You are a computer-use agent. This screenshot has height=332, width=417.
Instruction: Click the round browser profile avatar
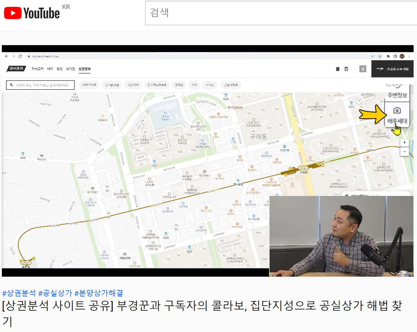pos(402,56)
